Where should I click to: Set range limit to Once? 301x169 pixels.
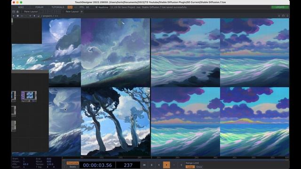pyautogui.click(x=199, y=167)
